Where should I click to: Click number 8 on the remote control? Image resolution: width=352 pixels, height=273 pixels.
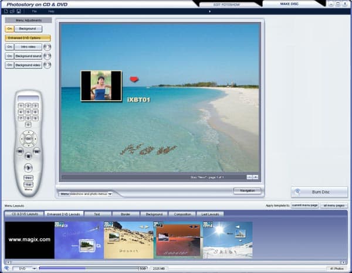pos(28,118)
